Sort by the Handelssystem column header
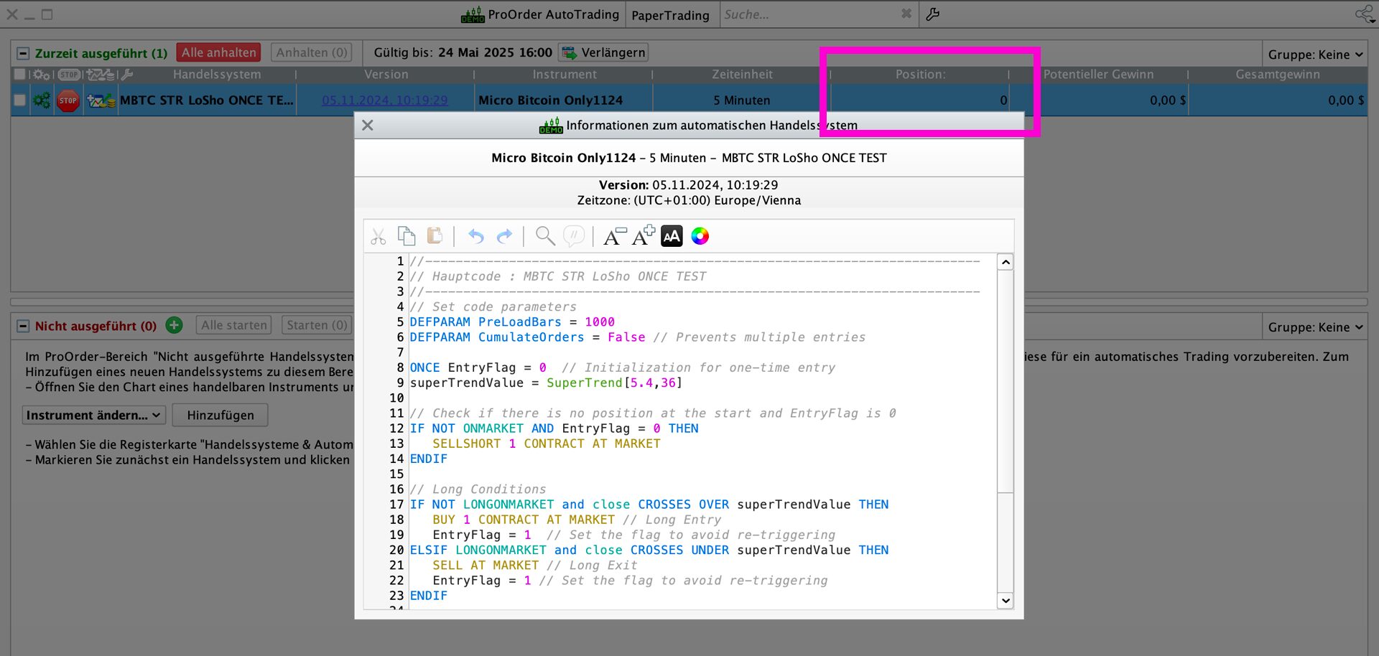The height and width of the screenshot is (656, 1379). pyautogui.click(x=217, y=75)
